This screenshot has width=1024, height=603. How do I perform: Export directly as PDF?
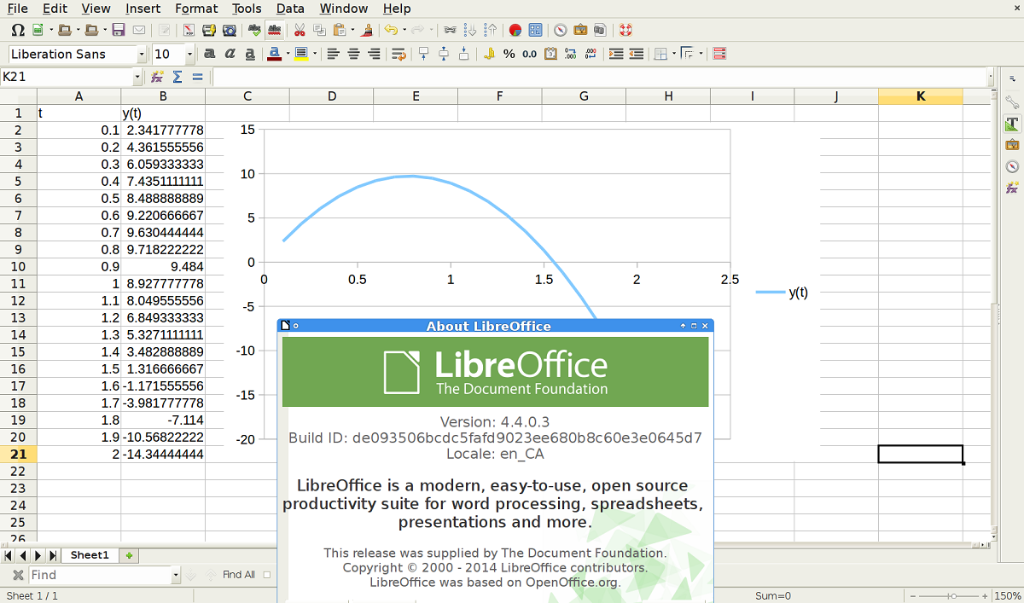pyautogui.click(x=188, y=30)
